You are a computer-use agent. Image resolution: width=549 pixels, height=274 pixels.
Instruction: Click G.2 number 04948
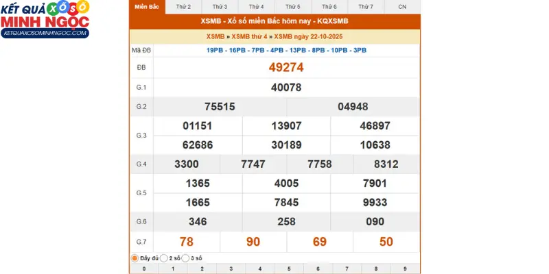click(353, 107)
